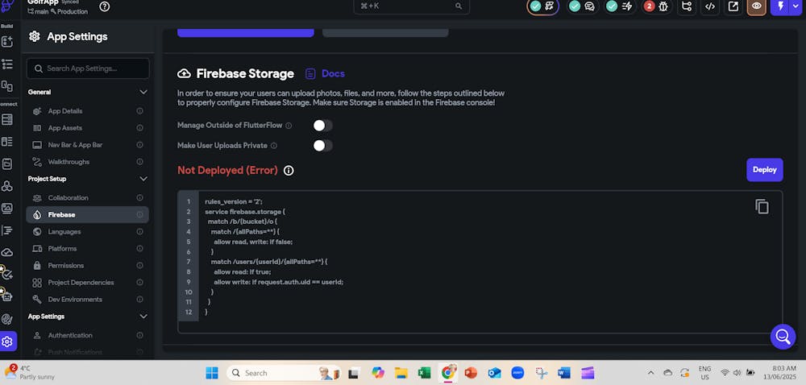Open the Media Assets image icon
The width and height of the screenshot is (806, 385).
tap(7, 209)
